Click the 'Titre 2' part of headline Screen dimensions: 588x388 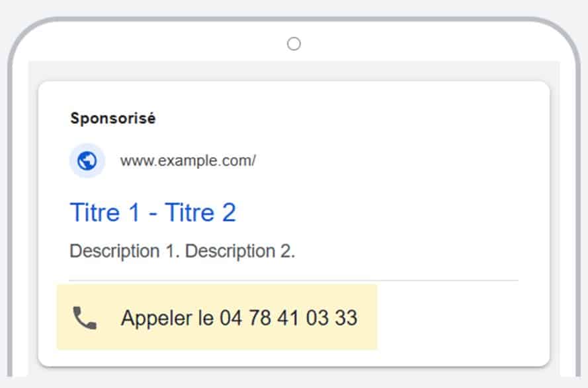pos(200,212)
